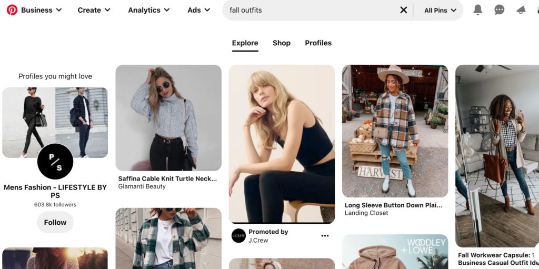Click the Pinterest logo icon

(x=12, y=10)
